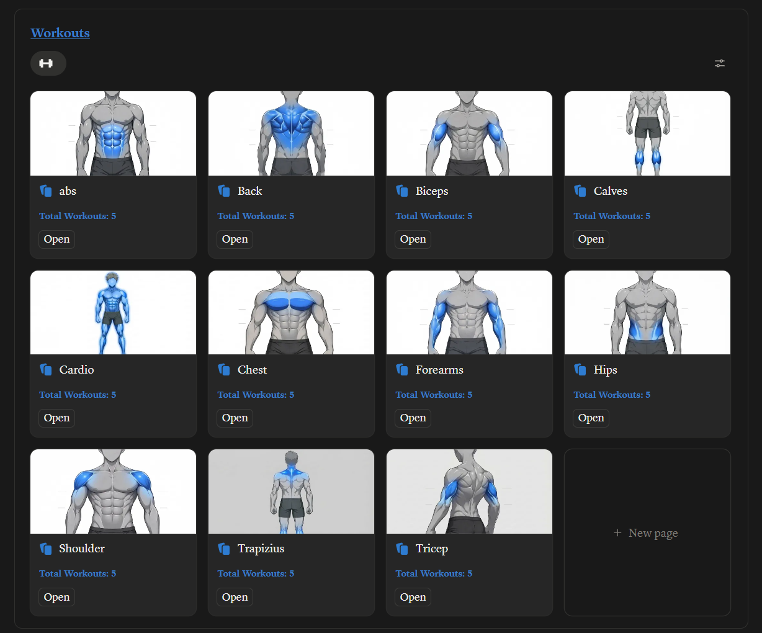Open the Chest workout page
This screenshot has height=633, width=762.
[235, 418]
